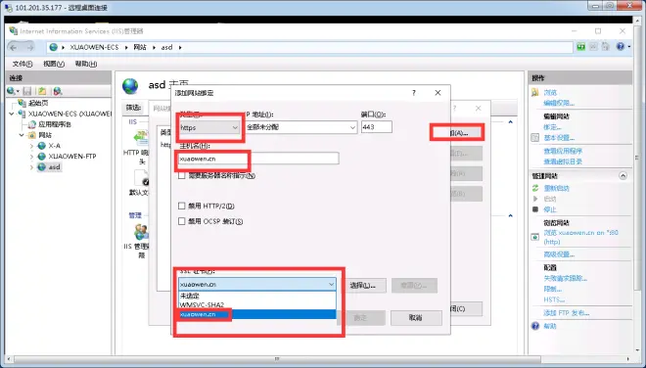Select the asd site in the tree

coord(55,167)
